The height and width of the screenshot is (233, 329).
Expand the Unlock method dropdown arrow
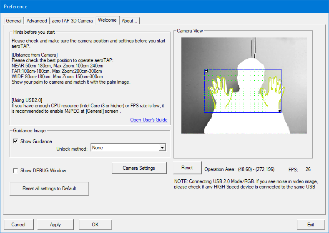[162, 148]
